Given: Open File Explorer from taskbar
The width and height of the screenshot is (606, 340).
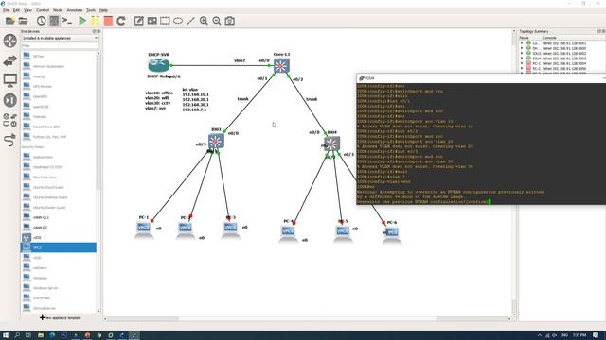Looking at the screenshot, I should tap(40, 335).
